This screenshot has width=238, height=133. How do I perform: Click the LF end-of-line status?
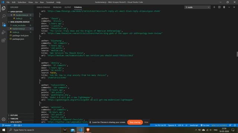click(x=186, y=125)
